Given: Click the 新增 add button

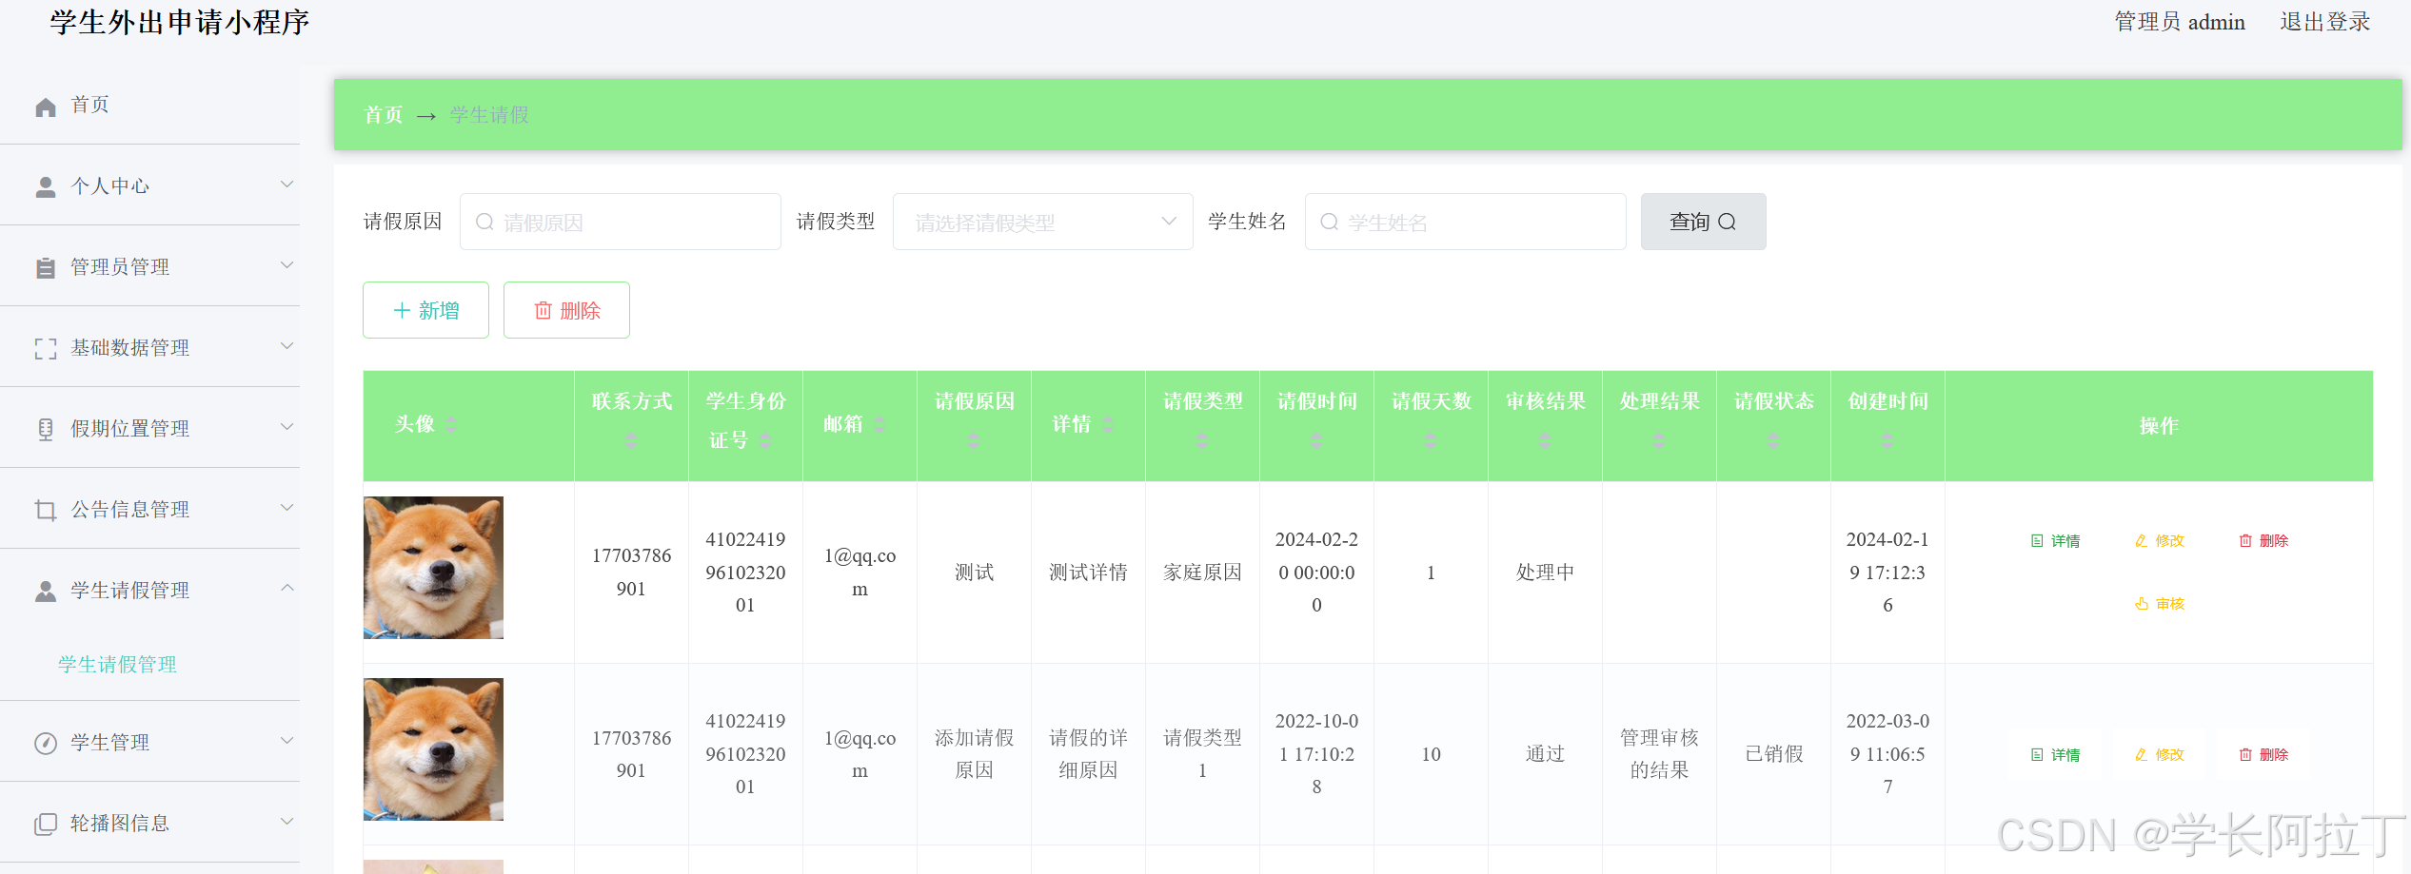Looking at the screenshot, I should pyautogui.click(x=425, y=310).
